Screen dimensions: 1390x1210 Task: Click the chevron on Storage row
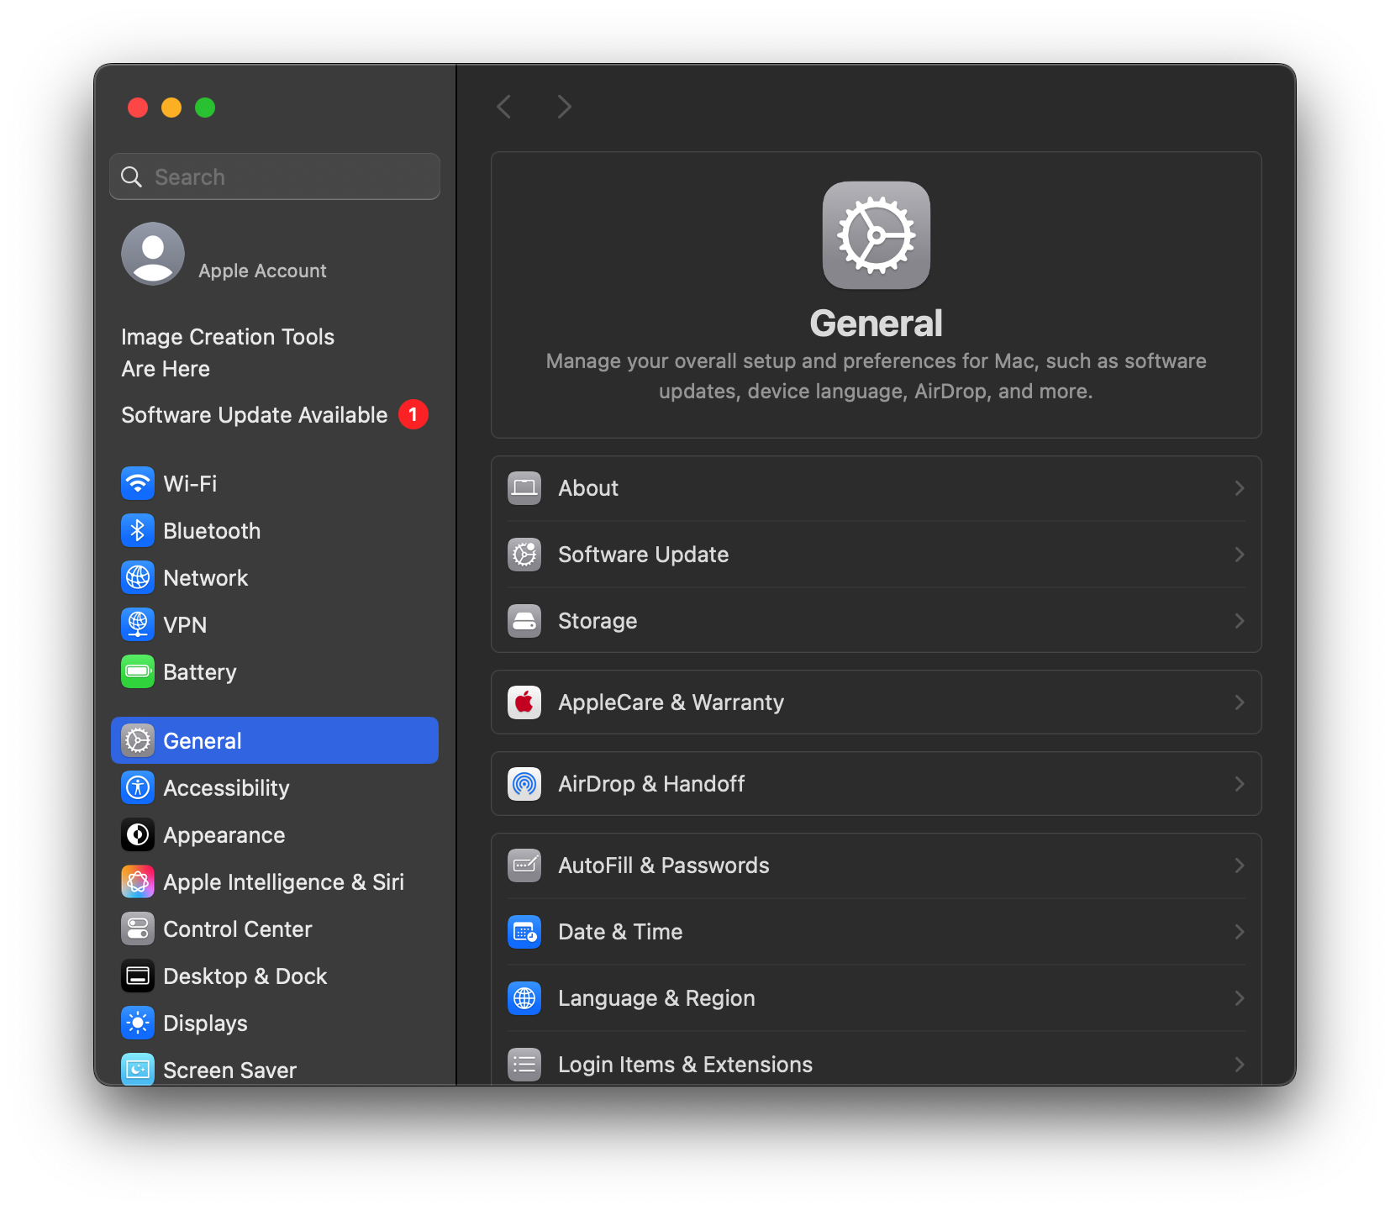click(x=1239, y=621)
